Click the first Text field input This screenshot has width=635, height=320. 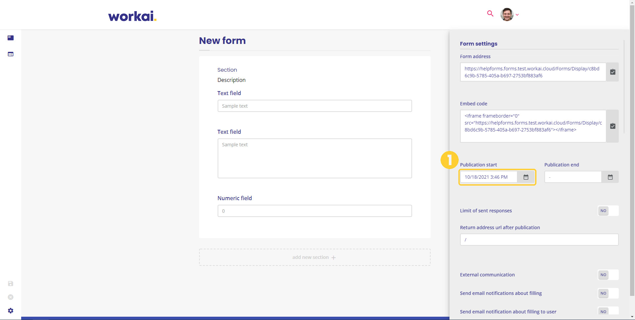click(x=315, y=106)
